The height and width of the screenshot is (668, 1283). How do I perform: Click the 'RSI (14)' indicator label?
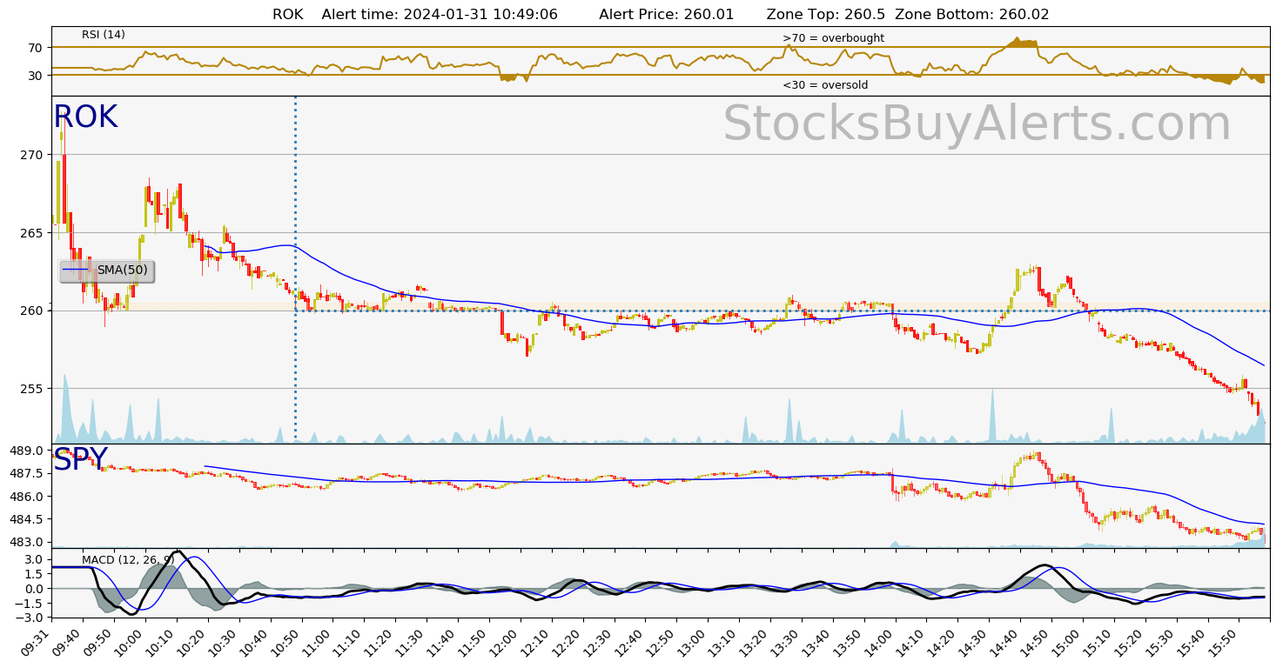click(x=104, y=35)
